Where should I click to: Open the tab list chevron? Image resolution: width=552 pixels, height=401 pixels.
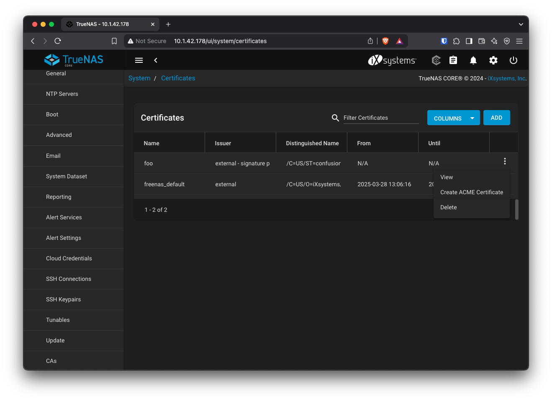(521, 24)
